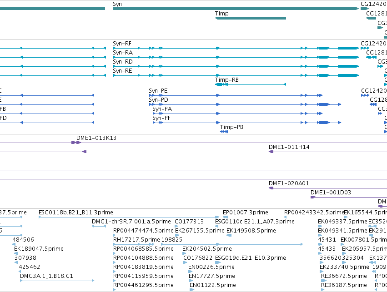This screenshot has width=387, height=292.
Task: Click EK204502.5prime label
Action: tap(207, 249)
